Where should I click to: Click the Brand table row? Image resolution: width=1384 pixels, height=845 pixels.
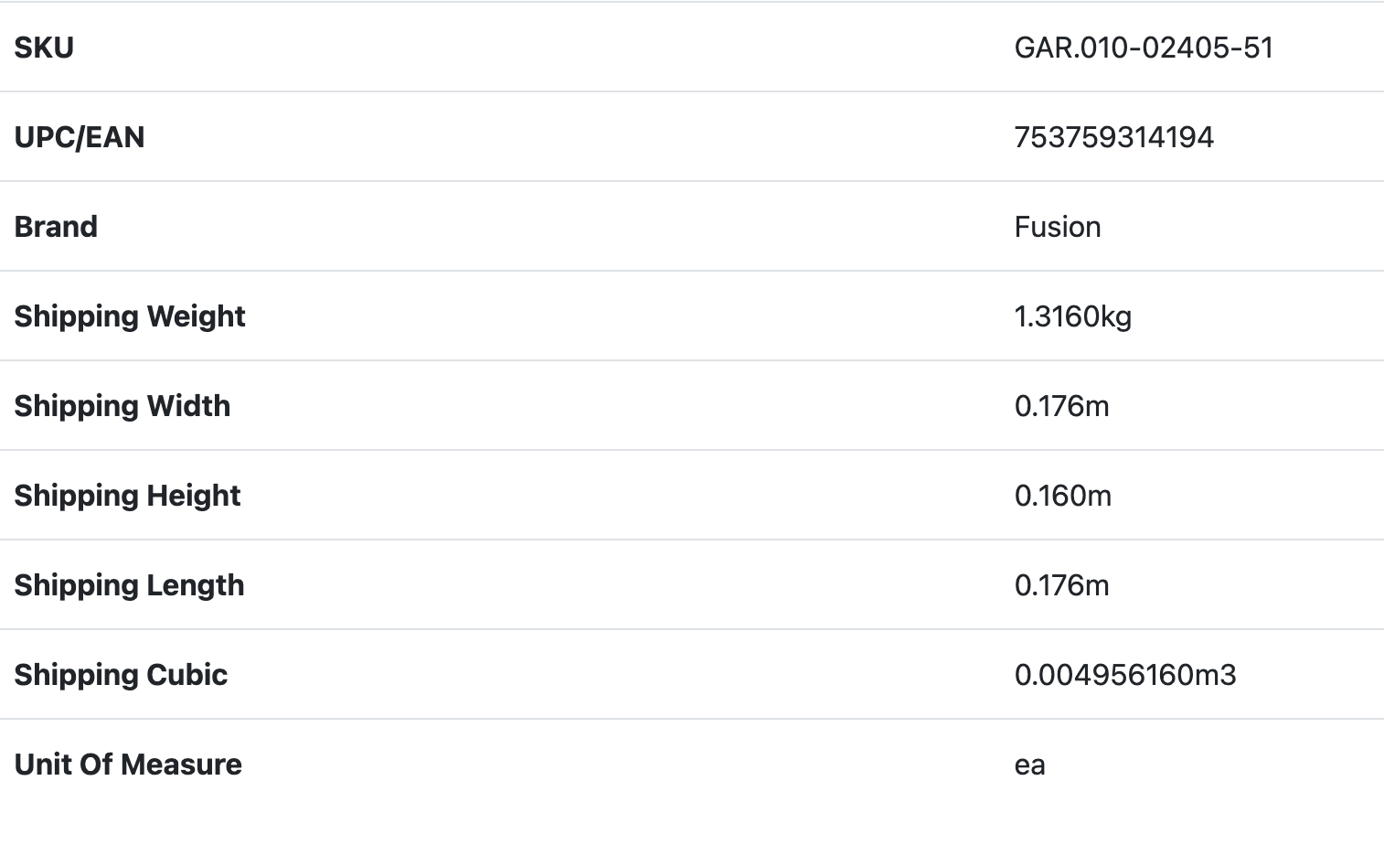548,227
